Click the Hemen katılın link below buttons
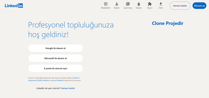The height and width of the screenshot is (98, 209). point(68,88)
